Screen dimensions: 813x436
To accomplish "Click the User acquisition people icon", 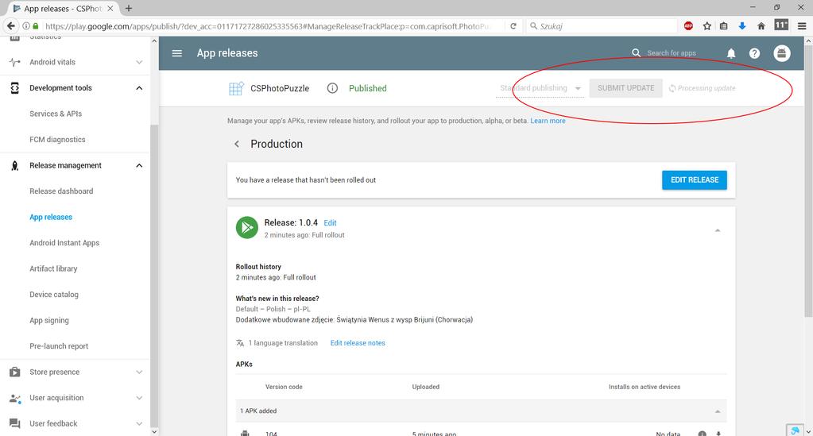I will [15, 398].
